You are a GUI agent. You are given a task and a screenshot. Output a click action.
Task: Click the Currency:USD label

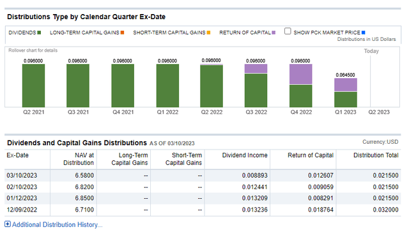tap(380, 142)
